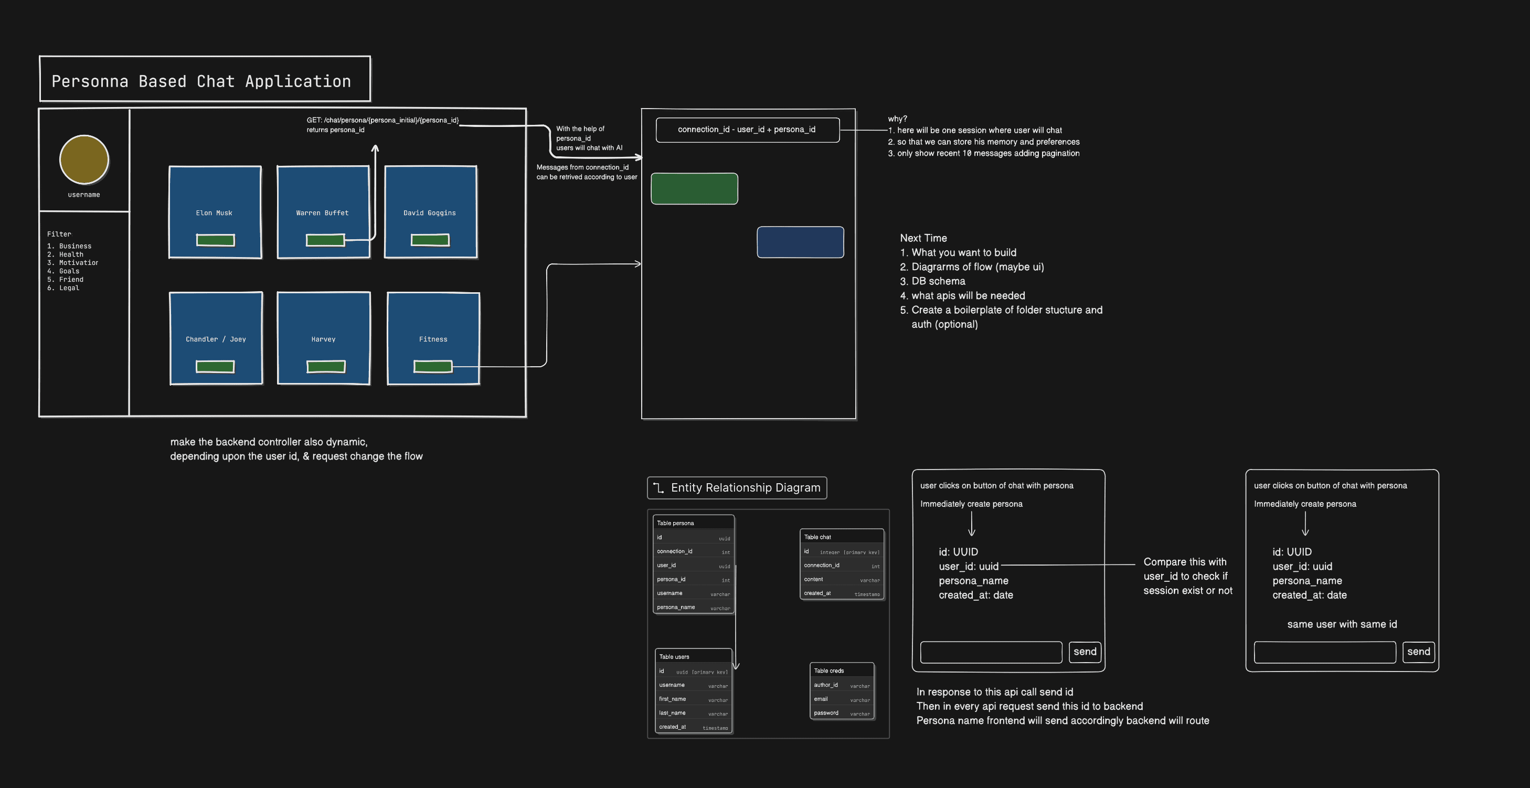Select the Business filter option

pyautogui.click(x=75, y=246)
